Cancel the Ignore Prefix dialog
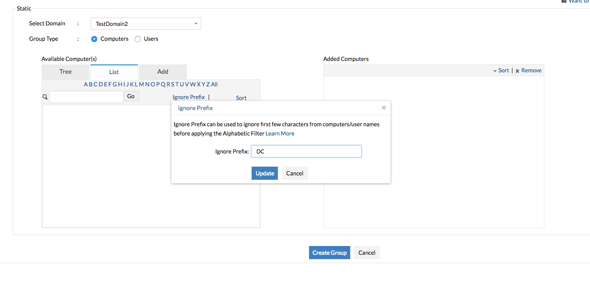590x296 pixels. pos(295,173)
